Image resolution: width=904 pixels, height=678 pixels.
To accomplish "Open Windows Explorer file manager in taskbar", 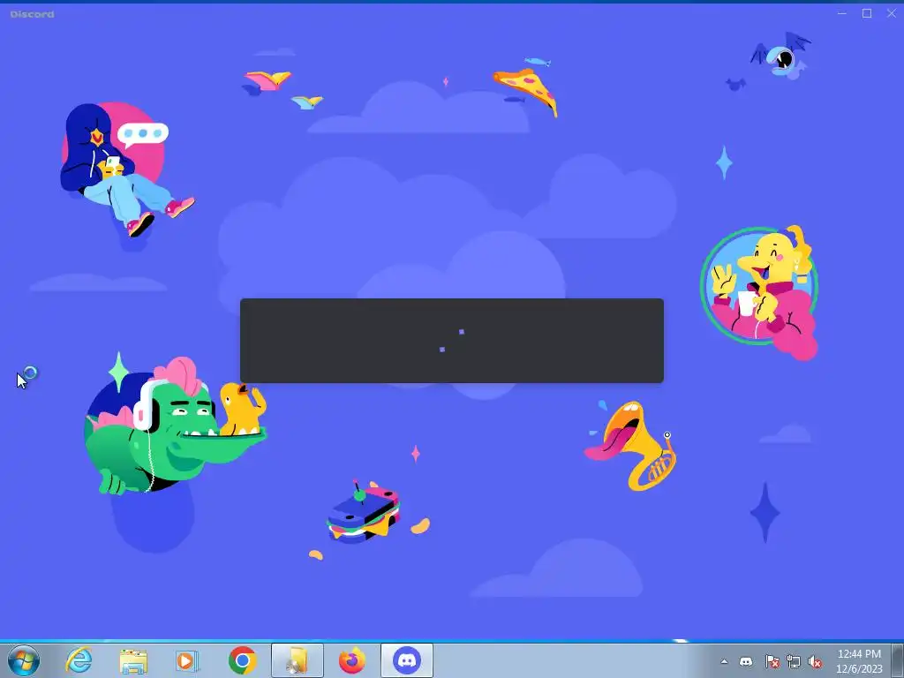I will [133, 660].
